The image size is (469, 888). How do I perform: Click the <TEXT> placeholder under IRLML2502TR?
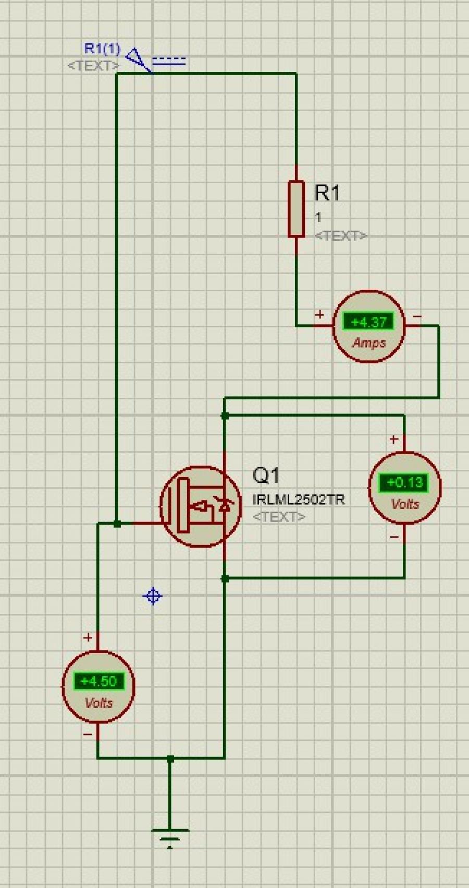tap(279, 517)
